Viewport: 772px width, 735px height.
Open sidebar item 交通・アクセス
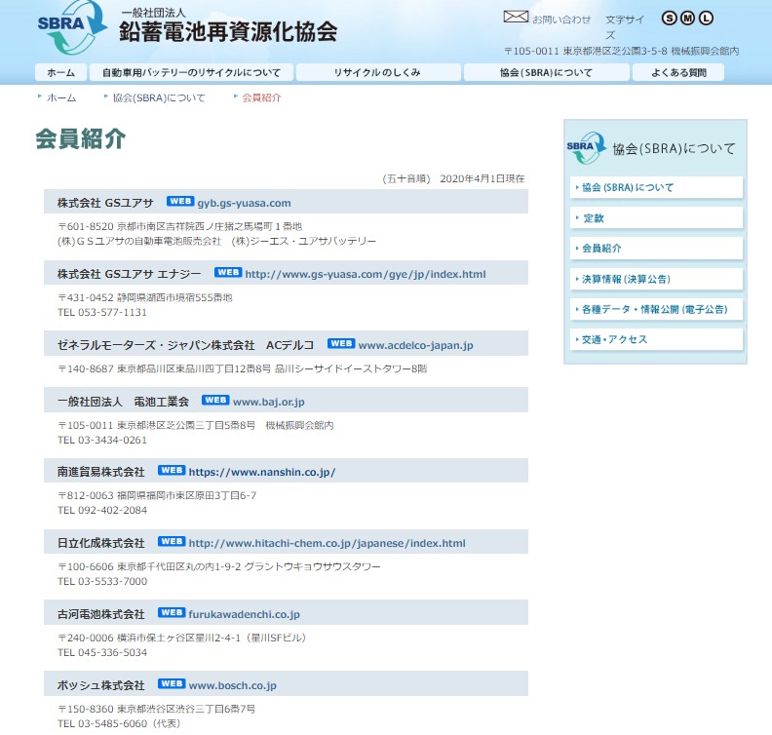[656, 339]
